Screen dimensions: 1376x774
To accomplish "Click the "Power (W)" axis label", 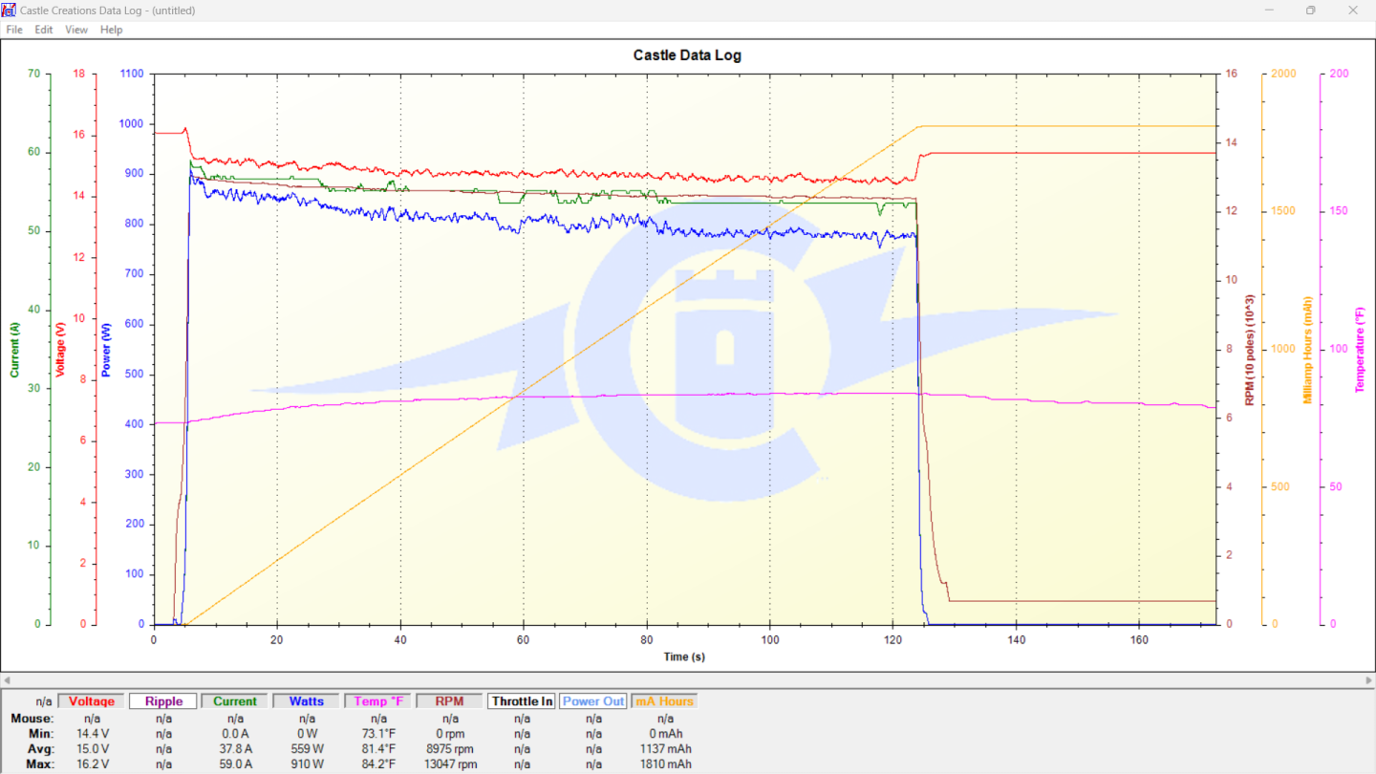I will click(x=106, y=349).
